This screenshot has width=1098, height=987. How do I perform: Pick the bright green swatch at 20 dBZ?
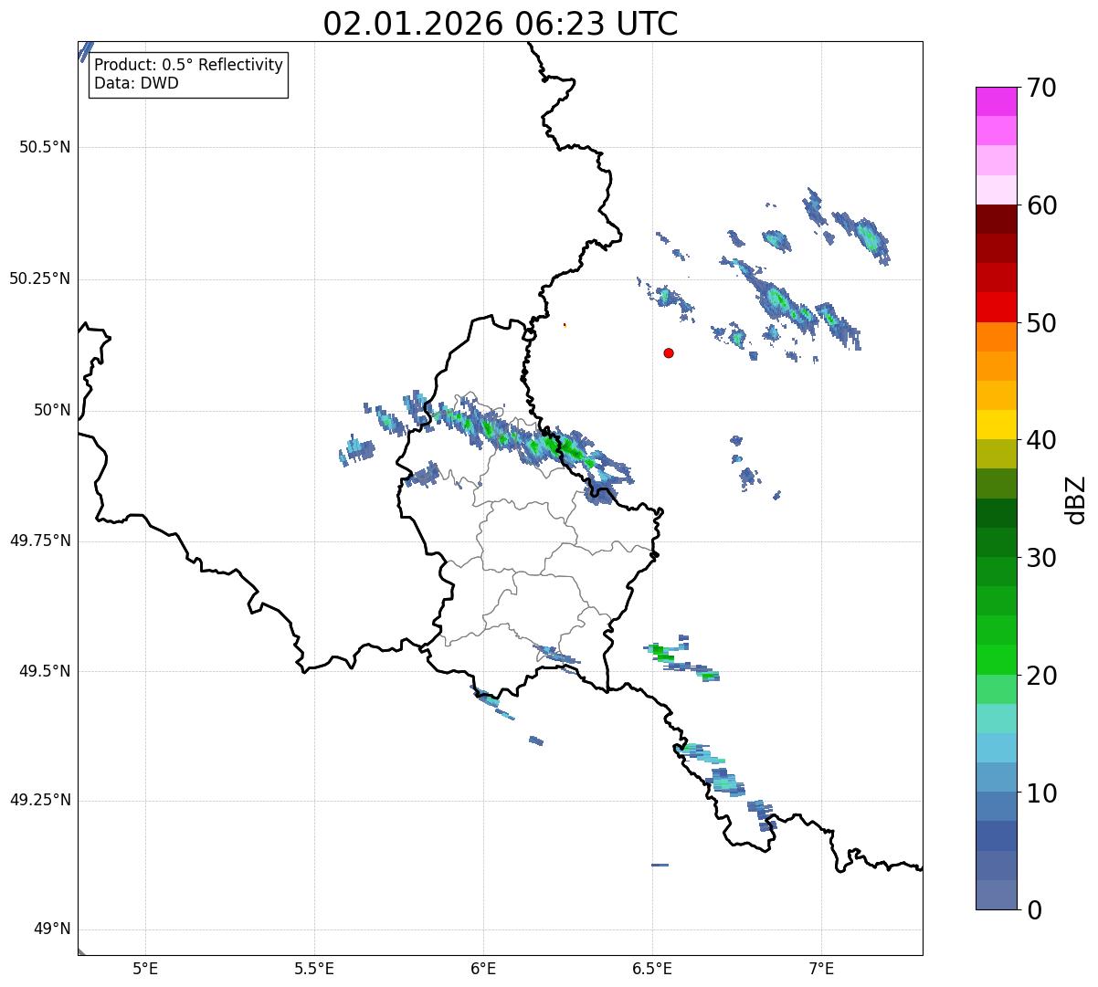(x=997, y=659)
